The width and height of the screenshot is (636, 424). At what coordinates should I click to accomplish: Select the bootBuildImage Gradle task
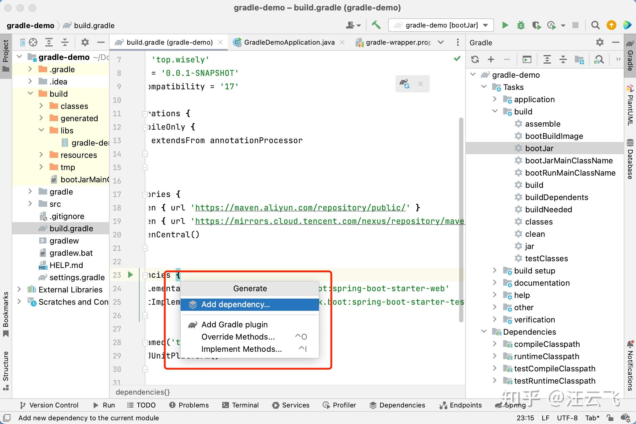(x=554, y=136)
